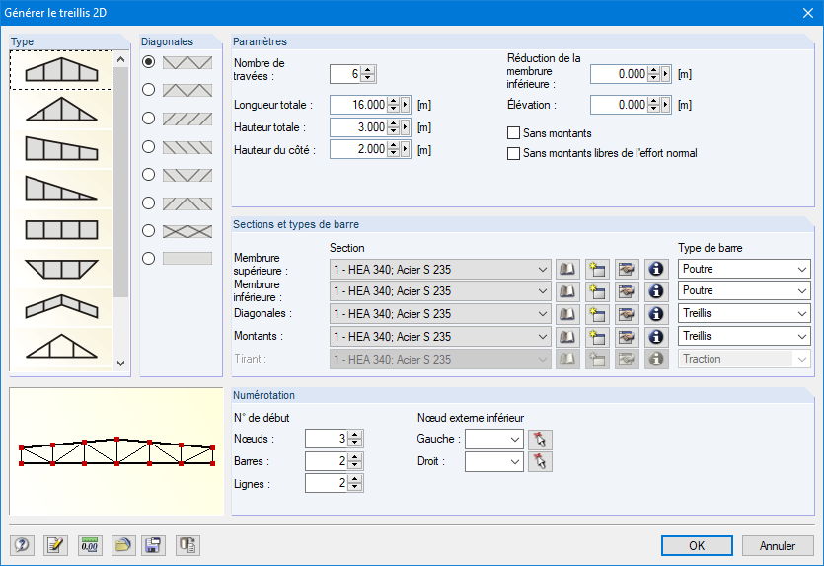
Task: Pick Droit node graphically
Action: (x=540, y=462)
